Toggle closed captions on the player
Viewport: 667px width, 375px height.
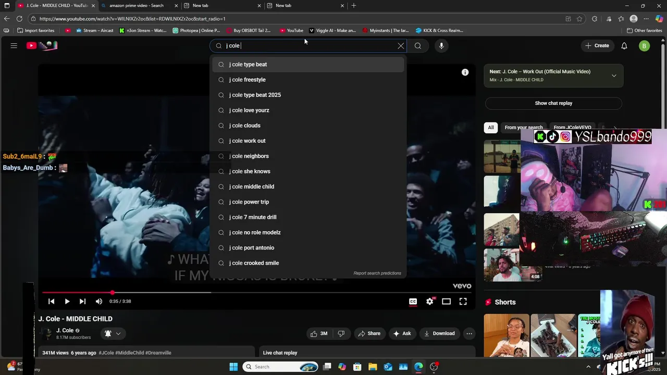tap(413, 302)
